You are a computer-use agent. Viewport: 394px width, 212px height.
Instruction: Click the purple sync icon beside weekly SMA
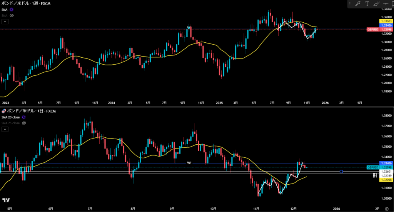pos(12,9)
